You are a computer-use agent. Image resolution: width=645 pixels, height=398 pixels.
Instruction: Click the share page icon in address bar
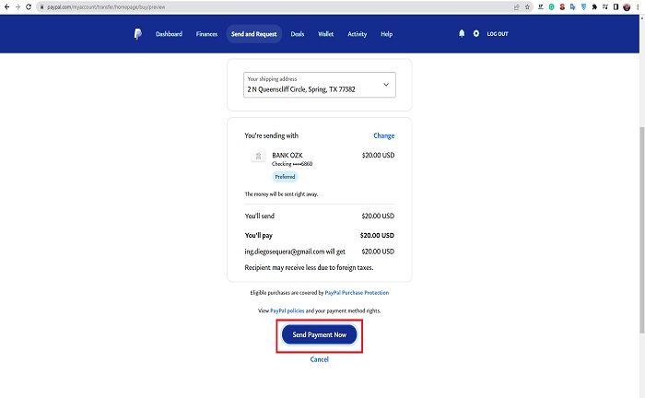pos(516,6)
